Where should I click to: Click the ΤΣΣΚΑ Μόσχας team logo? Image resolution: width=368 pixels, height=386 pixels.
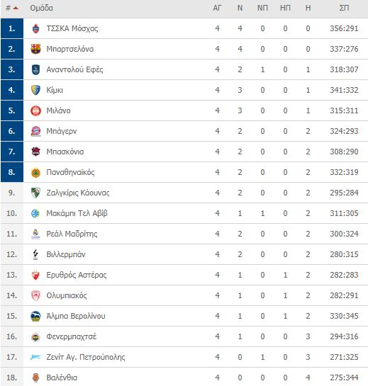pyautogui.click(x=35, y=28)
